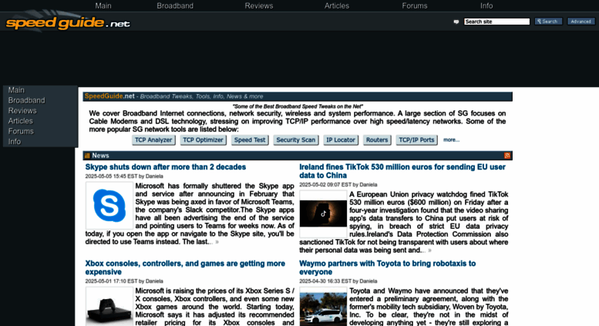The image size is (599, 326).
Task: Click the more... tools link
Action: click(x=451, y=140)
